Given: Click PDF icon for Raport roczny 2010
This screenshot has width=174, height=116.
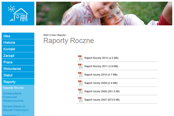Looking at the screenshot, I should tap(80, 74).
